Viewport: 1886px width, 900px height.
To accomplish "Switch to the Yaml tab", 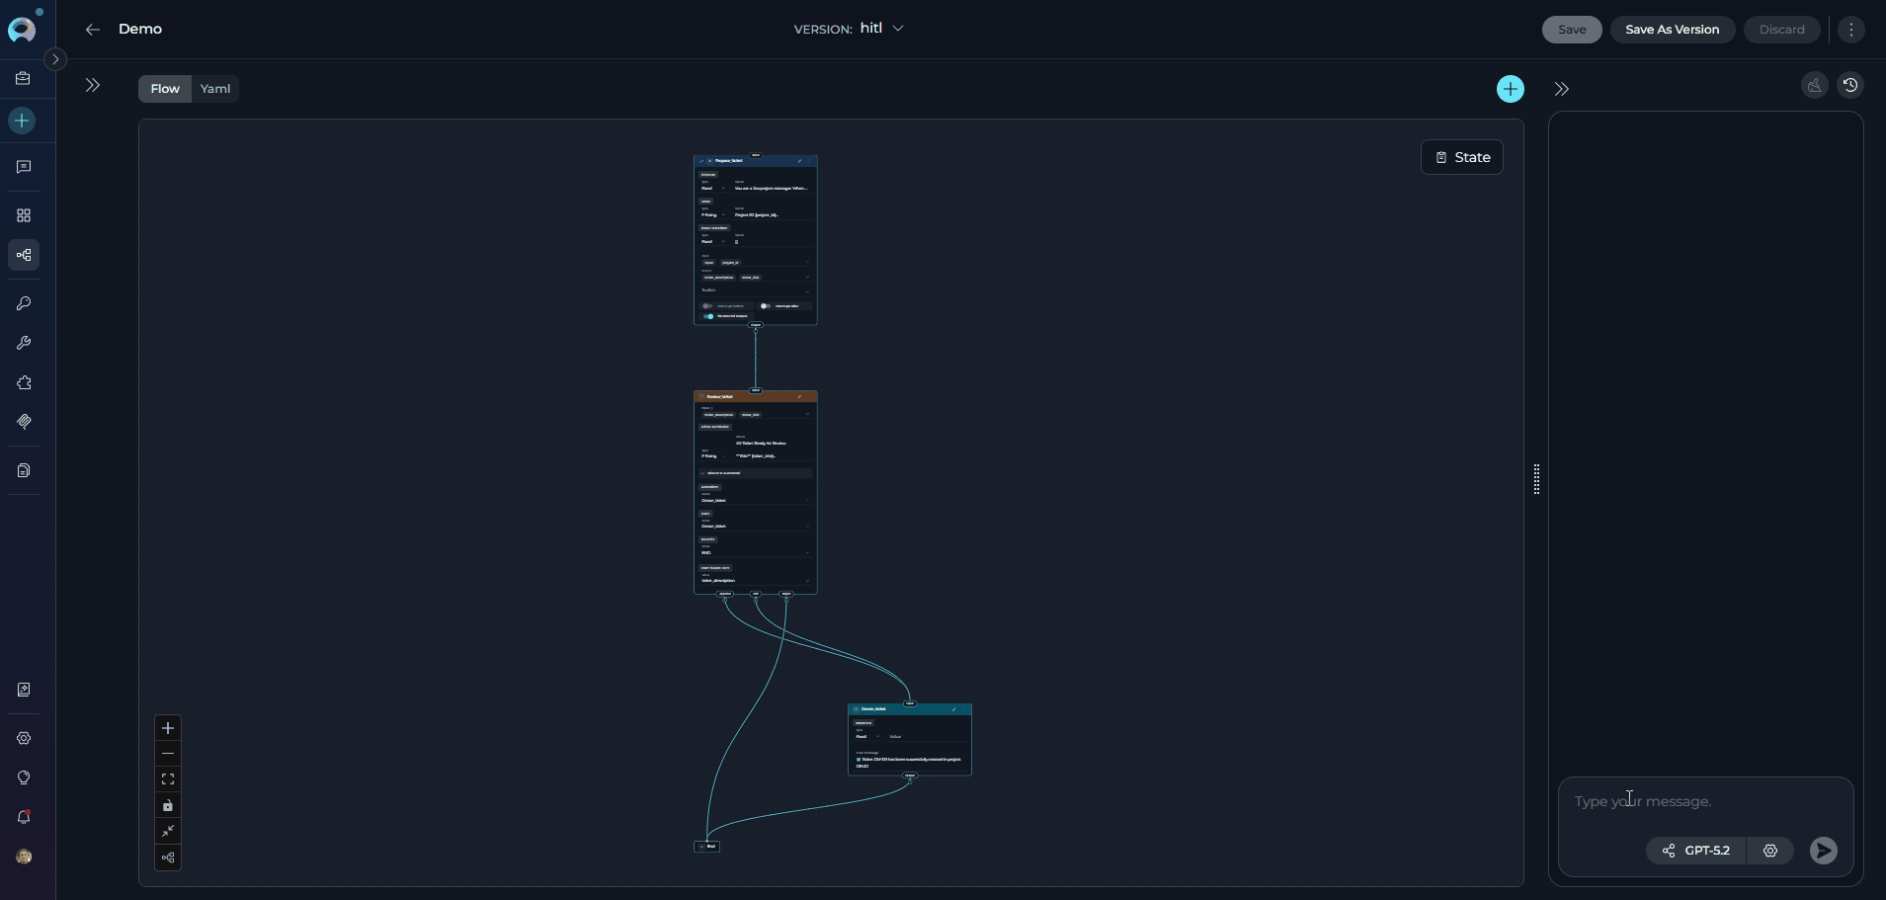I will (214, 89).
